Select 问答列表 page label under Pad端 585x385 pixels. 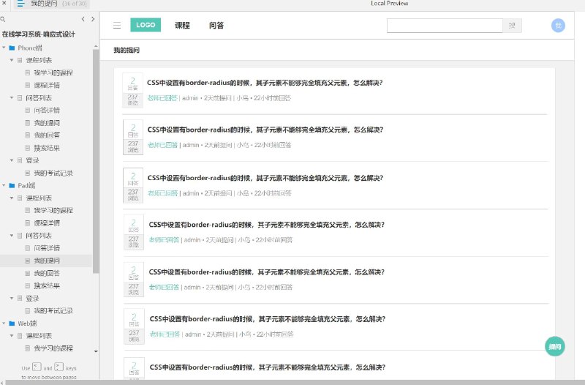coord(39,236)
